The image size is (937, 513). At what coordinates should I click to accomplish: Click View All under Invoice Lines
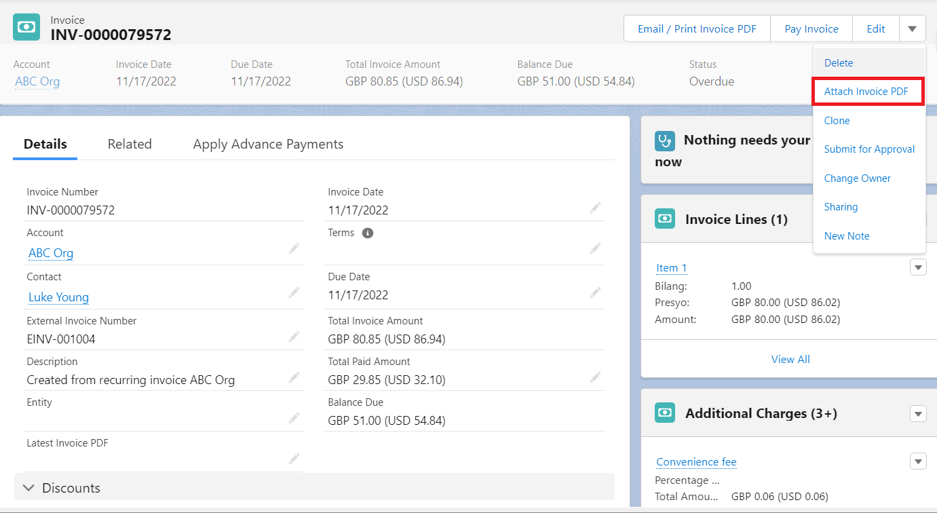pyautogui.click(x=790, y=359)
